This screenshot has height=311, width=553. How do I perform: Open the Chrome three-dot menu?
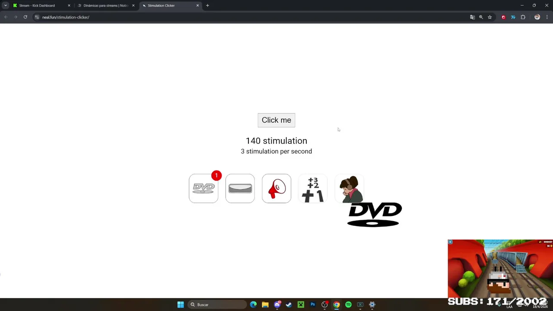[547, 17]
